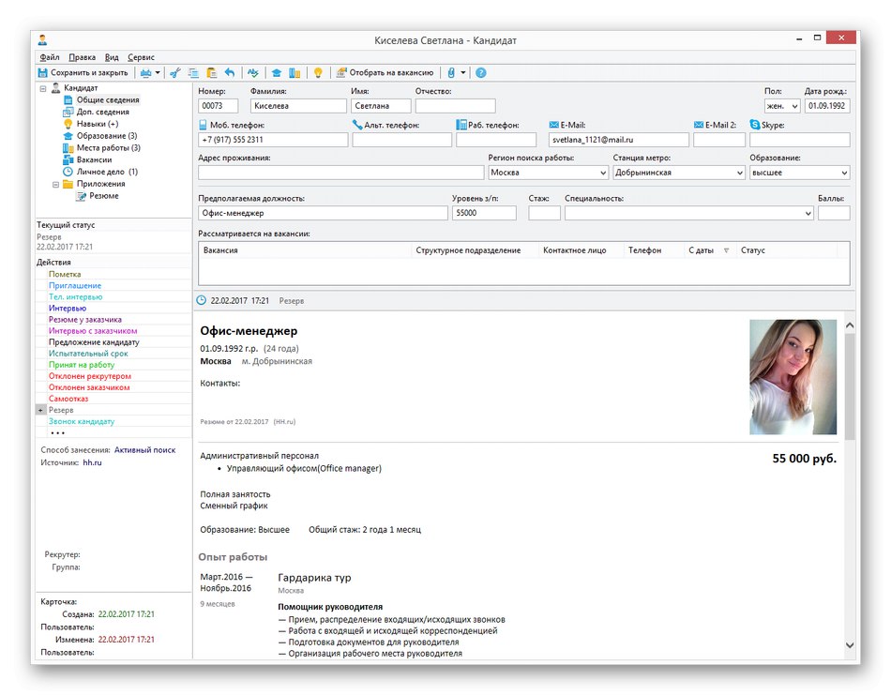Select Резюме under Приложения

(x=104, y=196)
